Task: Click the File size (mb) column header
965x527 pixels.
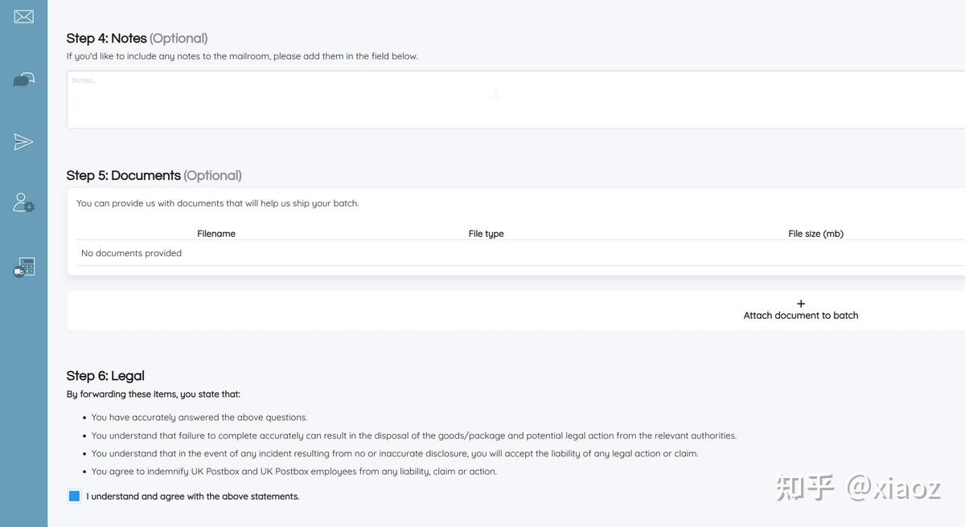Action: pyautogui.click(x=815, y=234)
